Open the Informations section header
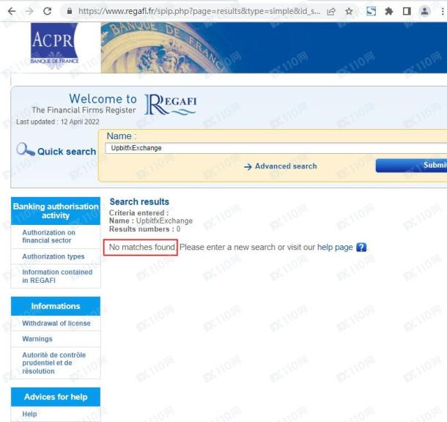 (56, 306)
